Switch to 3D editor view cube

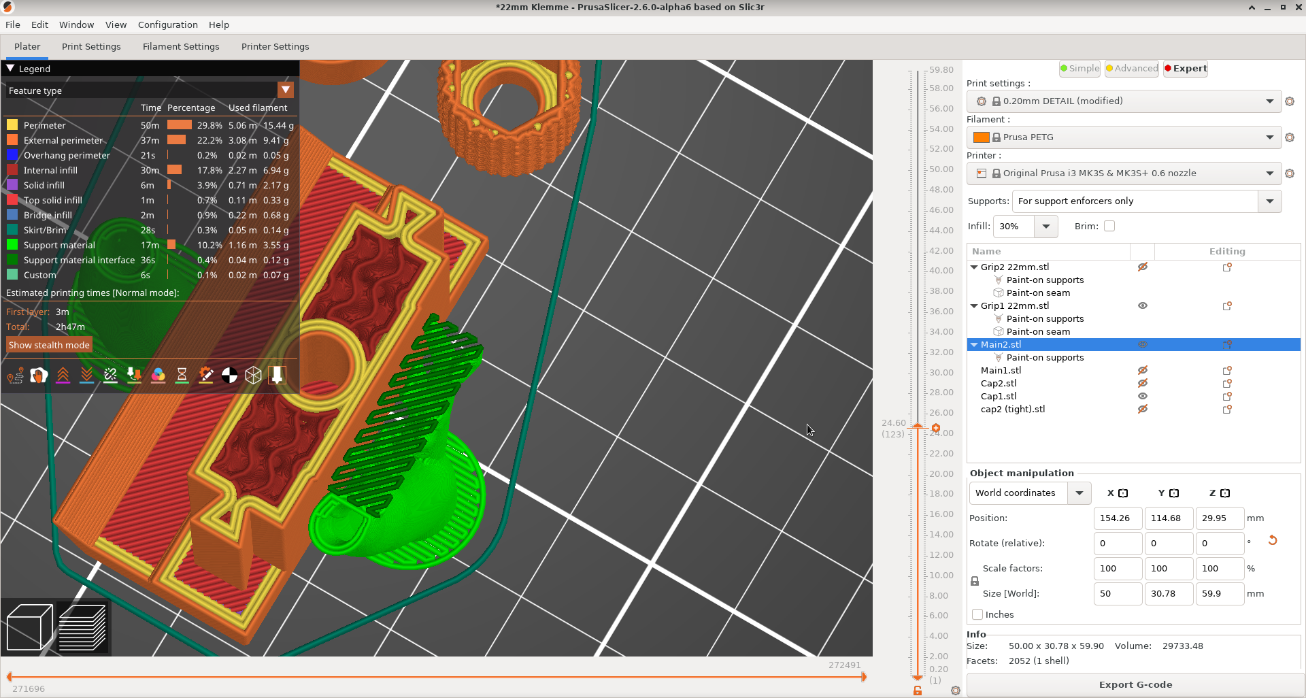29,627
